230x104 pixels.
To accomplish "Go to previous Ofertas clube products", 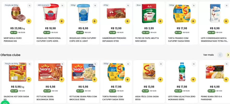I will tap(220, 55).
